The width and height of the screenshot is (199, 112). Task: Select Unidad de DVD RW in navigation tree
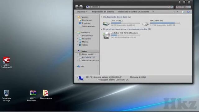(90, 60)
